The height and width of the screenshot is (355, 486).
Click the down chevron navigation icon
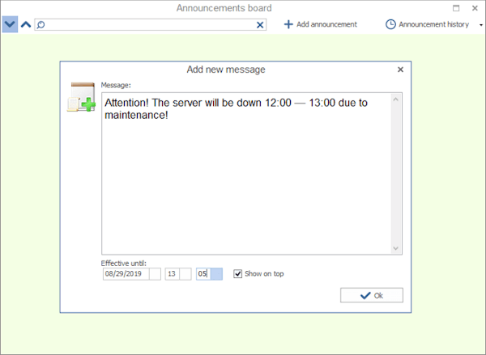point(10,24)
